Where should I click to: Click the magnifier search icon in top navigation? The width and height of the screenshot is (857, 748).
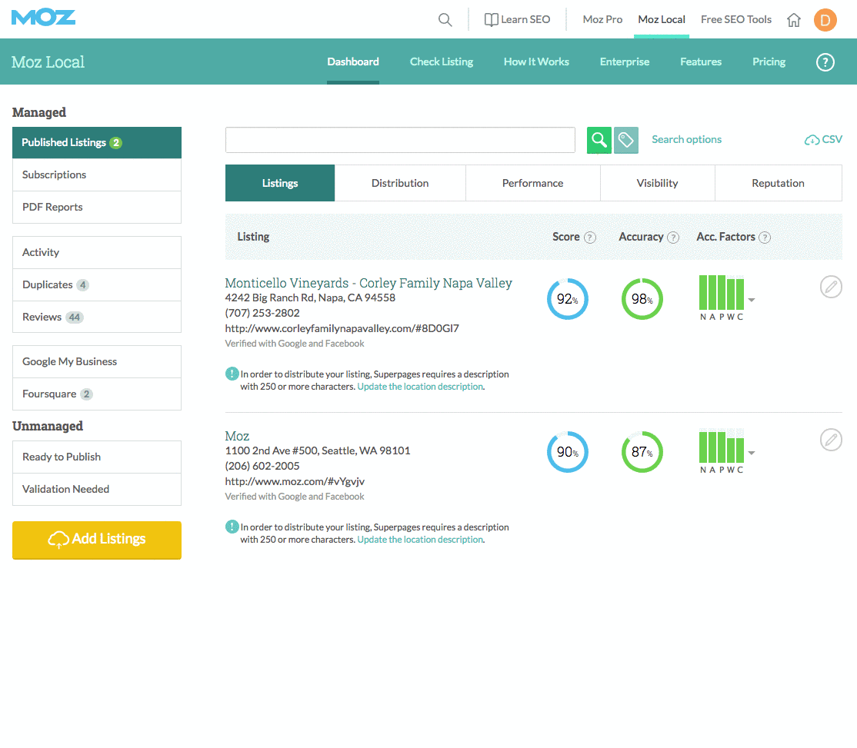[445, 20]
